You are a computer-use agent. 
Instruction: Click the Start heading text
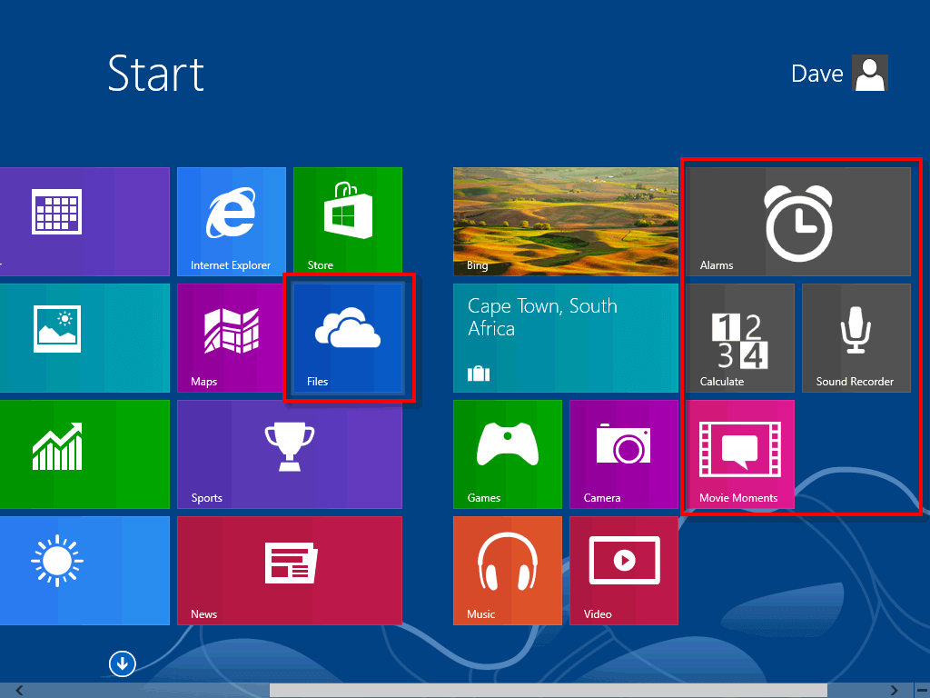[156, 74]
